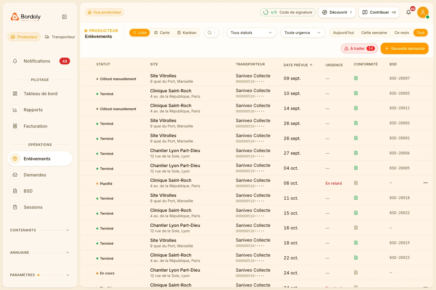Click the BSD-20005 cell

point(400,168)
